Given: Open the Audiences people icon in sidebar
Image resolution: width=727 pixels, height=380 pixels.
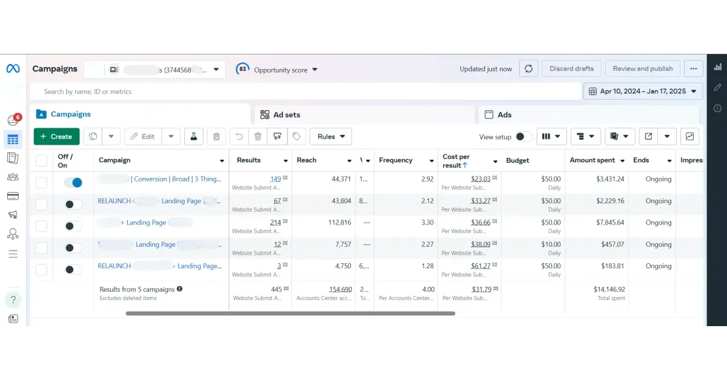Looking at the screenshot, I should coord(13,177).
